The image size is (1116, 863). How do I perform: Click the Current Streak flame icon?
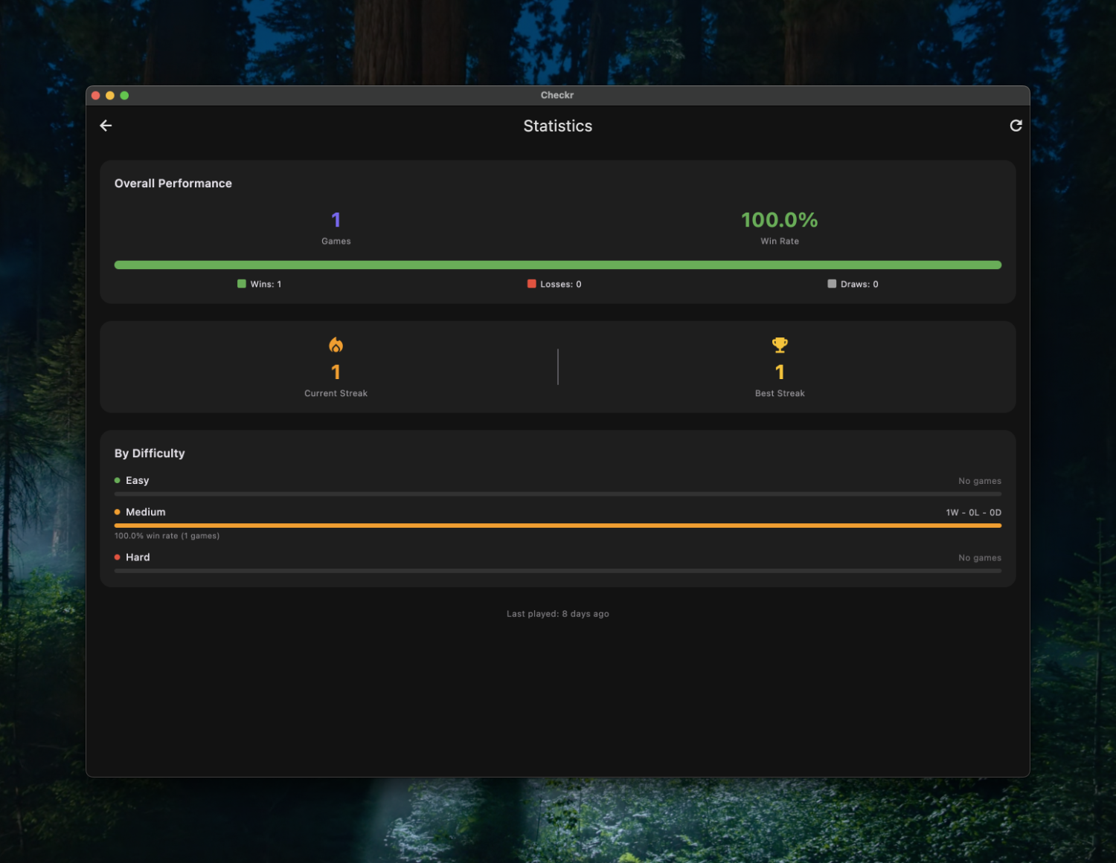(336, 345)
